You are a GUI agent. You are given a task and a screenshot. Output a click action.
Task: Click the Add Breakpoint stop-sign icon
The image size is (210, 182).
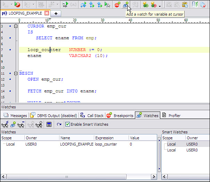(x=117, y=5)
